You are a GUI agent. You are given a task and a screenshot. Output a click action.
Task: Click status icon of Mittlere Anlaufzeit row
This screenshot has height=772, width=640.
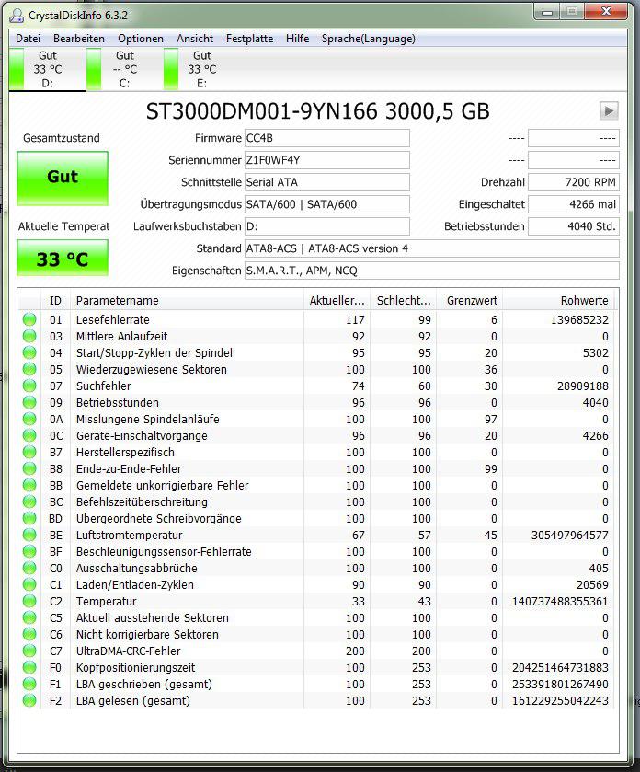click(29, 336)
